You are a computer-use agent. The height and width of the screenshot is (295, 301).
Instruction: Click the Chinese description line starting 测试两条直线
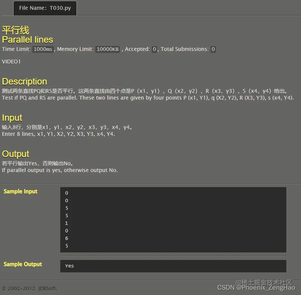[x=145, y=91]
